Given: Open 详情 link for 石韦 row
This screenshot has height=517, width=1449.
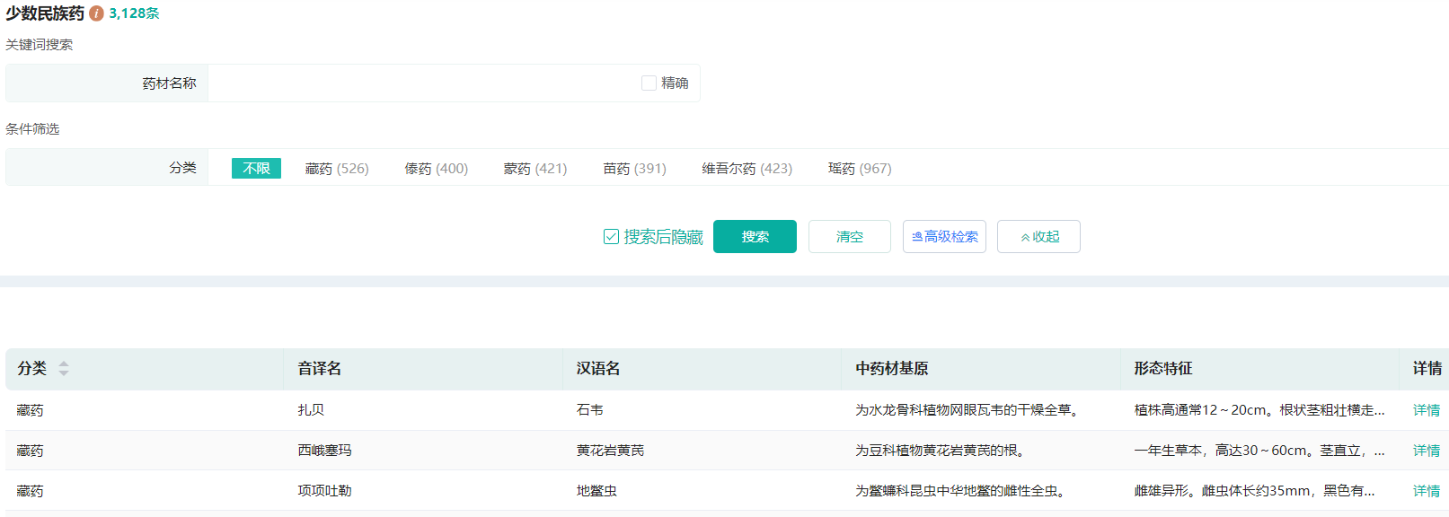Looking at the screenshot, I should tap(1426, 410).
